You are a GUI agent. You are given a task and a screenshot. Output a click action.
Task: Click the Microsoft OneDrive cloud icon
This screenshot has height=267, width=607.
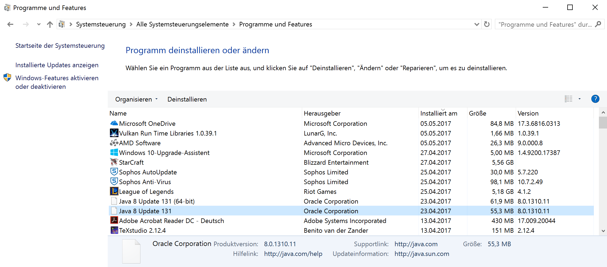coord(114,123)
